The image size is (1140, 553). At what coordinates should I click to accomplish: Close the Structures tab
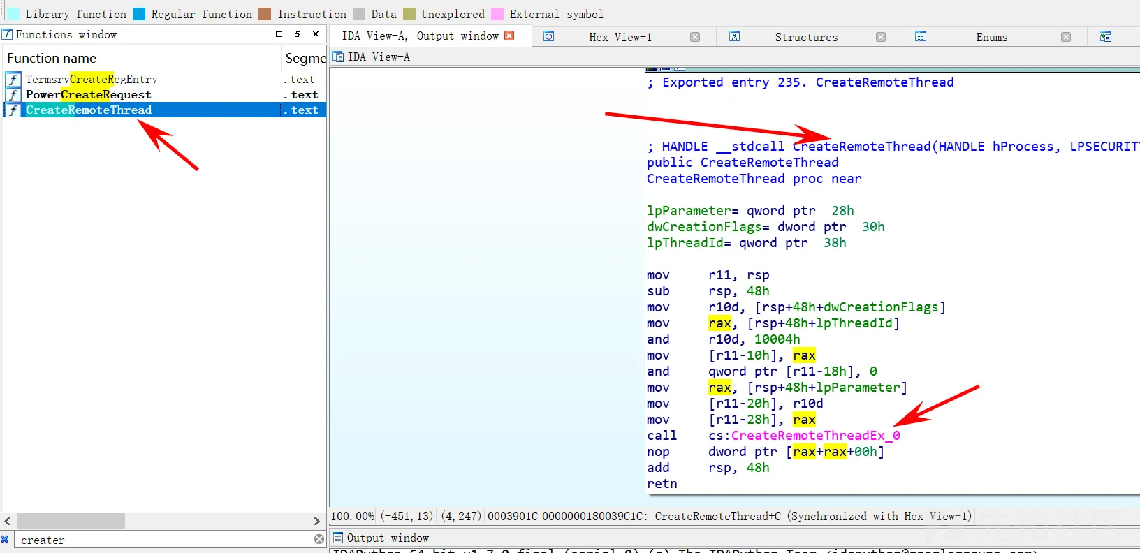(x=881, y=37)
